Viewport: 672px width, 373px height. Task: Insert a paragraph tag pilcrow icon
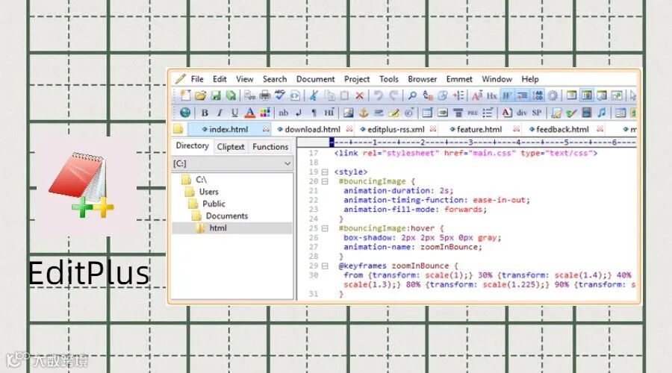pos(314,113)
